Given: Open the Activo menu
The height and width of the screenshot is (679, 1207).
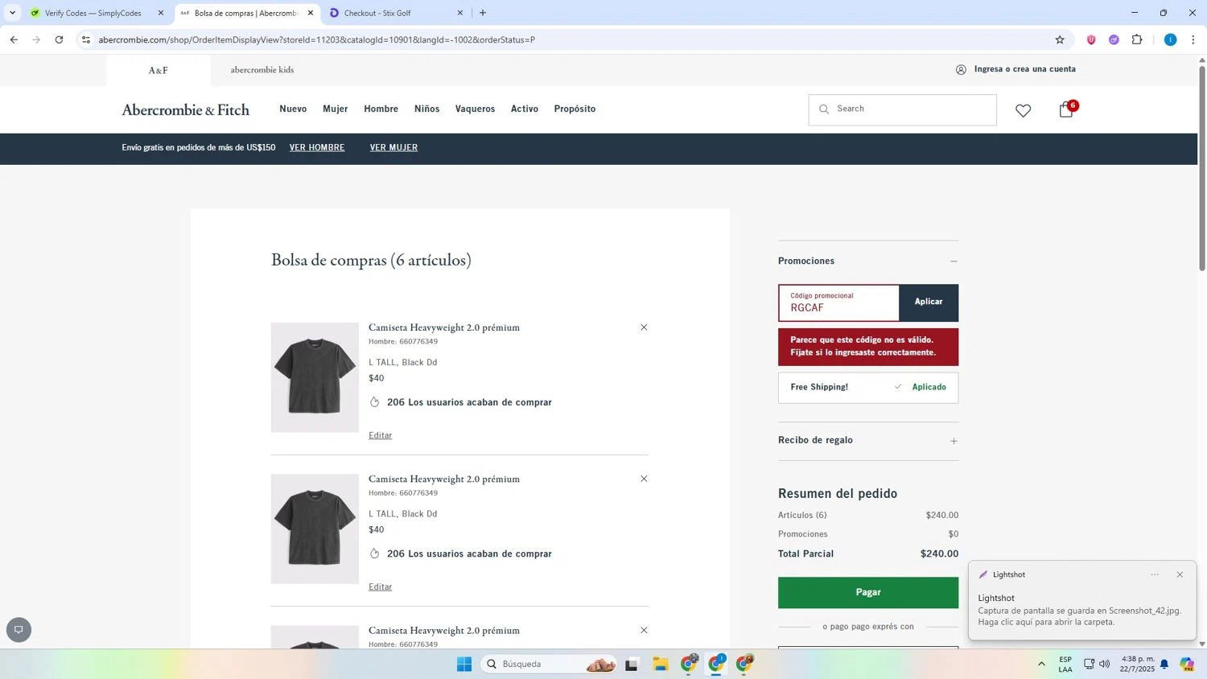Looking at the screenshot, I should coord(525,109).
